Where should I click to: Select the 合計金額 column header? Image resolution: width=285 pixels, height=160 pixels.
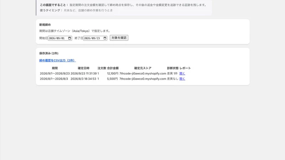(x=113, y=68)
